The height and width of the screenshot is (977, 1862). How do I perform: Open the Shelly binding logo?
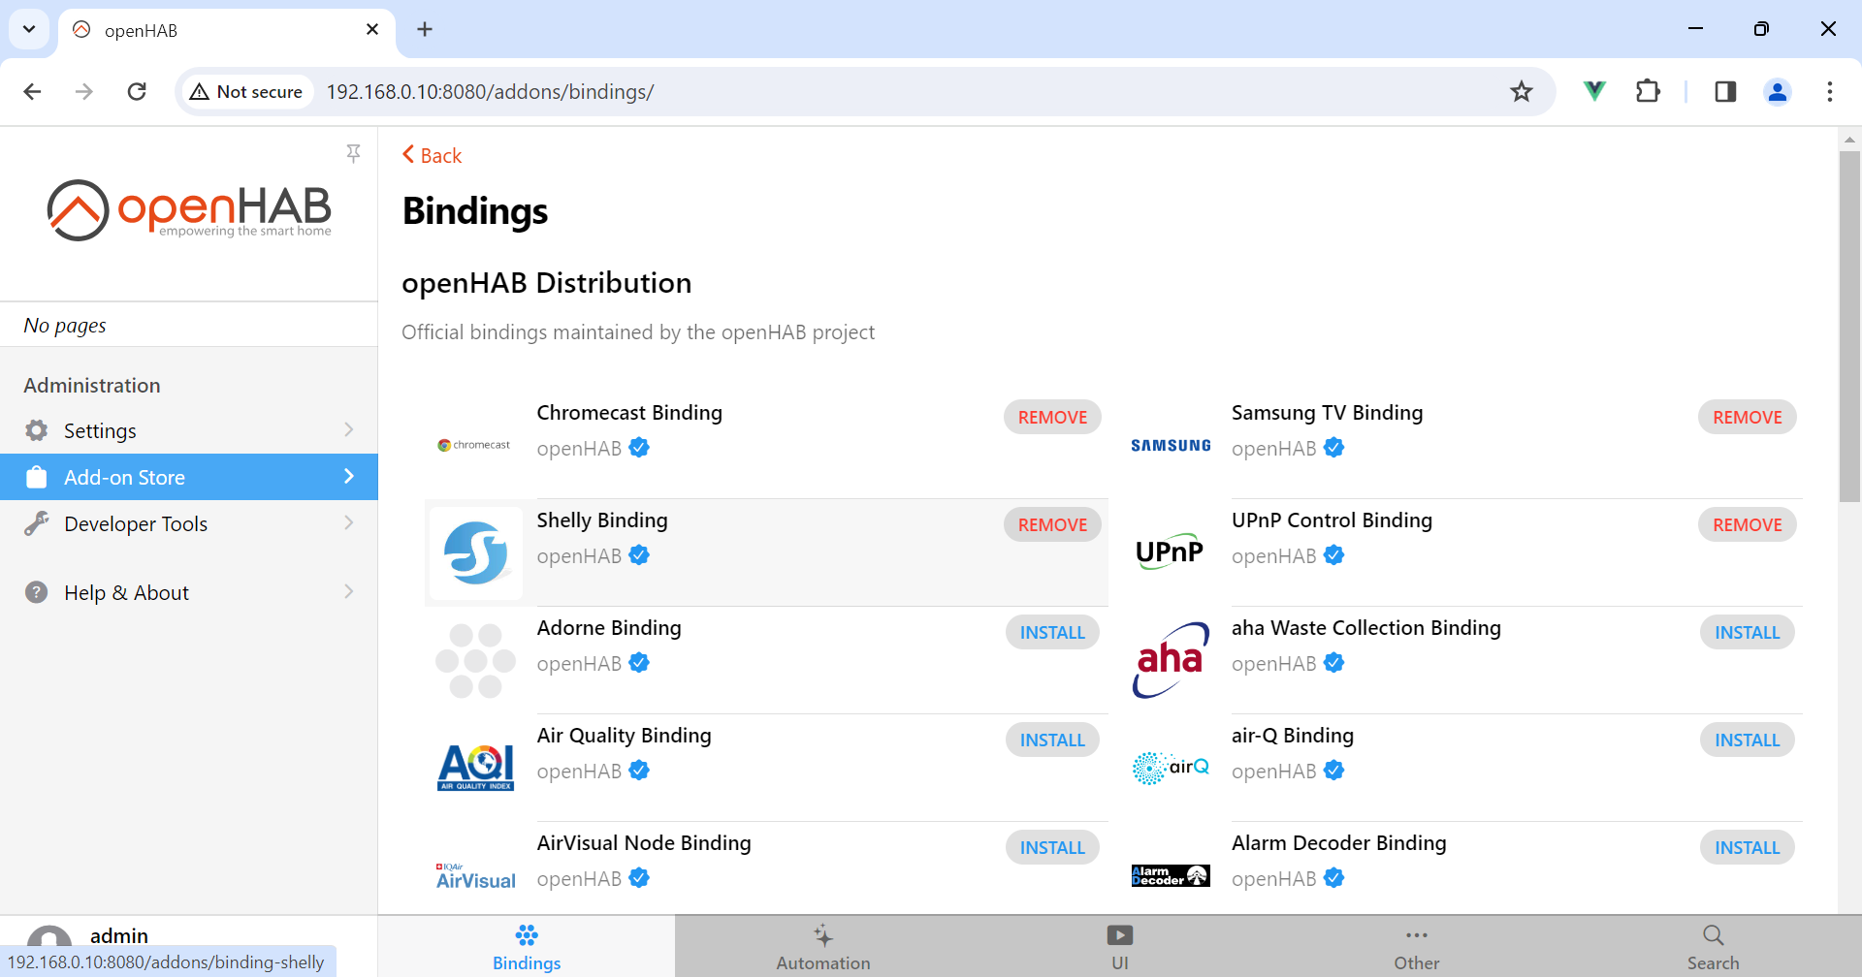[475, 552]
